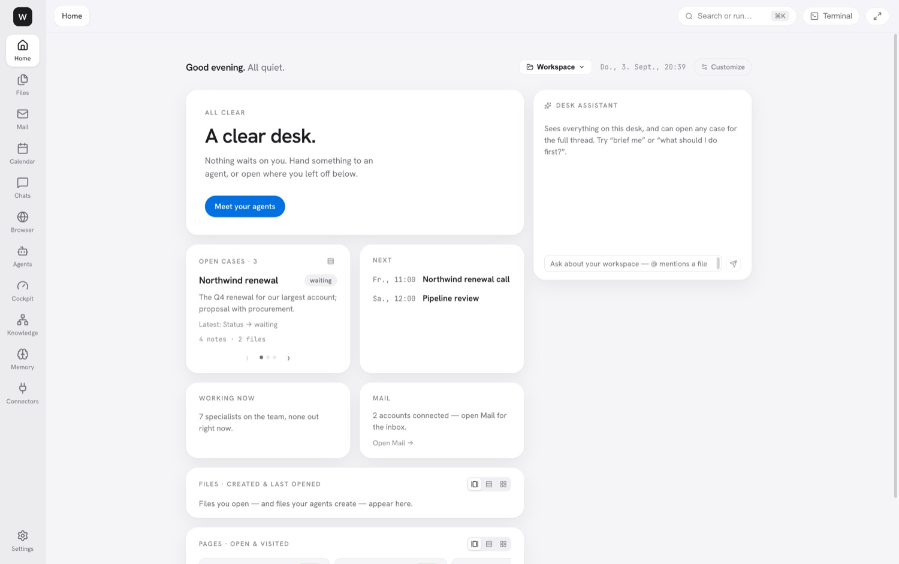Show previous open case with left chevron
Viewport: 899px width, 564px height.
[x=247, y=358]
